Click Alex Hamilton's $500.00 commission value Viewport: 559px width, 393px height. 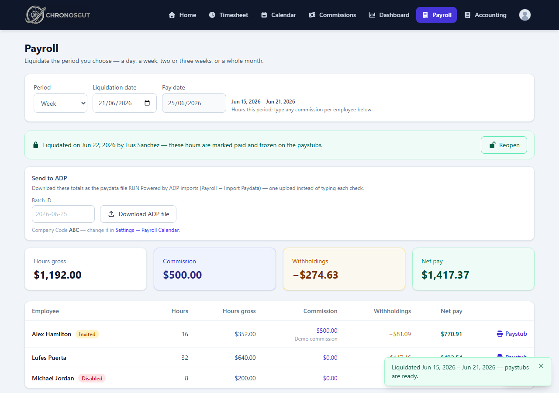[327, 331]
